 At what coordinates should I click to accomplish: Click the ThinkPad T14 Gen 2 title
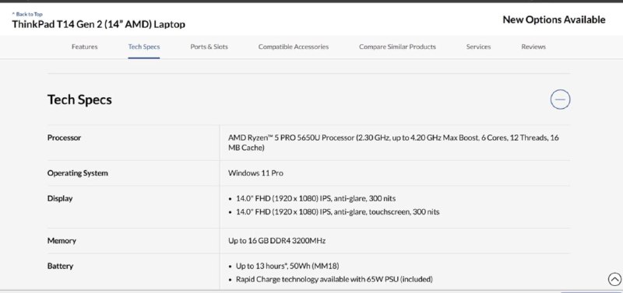tap(99, 25)
